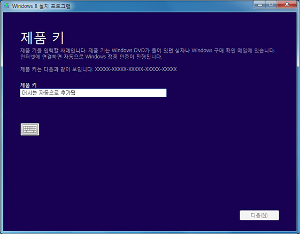This screenshot has width=300, height=234.
Task: Close the Windows 8 setup window
Action: pos(287,5)
